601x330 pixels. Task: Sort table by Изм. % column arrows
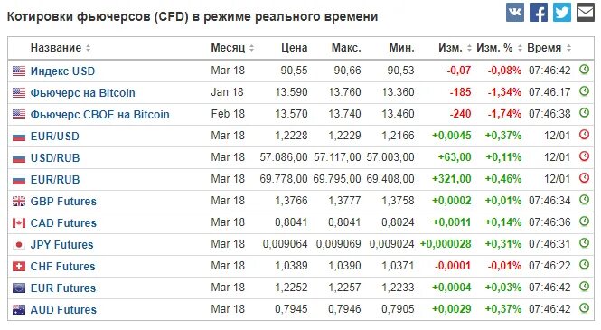(x=521, y=48)
